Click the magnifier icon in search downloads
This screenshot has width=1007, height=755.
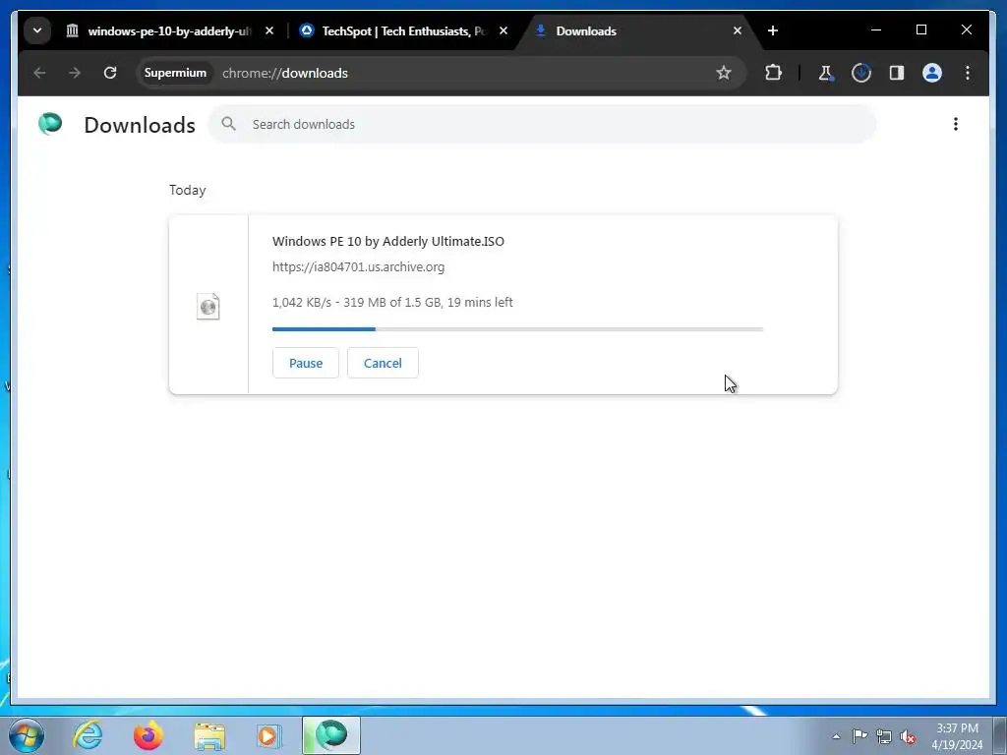pyautogui.click(x=228, y=124)
